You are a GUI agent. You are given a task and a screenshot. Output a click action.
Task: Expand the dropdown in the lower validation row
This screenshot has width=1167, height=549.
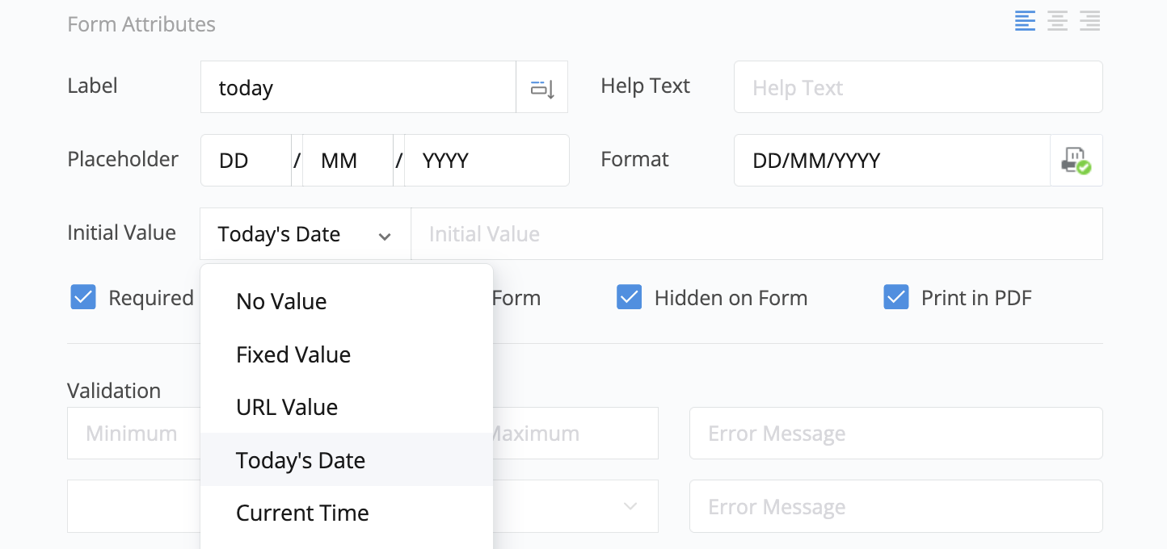(630, 507)
